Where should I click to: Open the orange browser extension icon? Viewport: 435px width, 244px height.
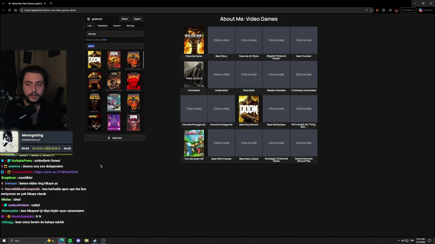click(377, 10)
